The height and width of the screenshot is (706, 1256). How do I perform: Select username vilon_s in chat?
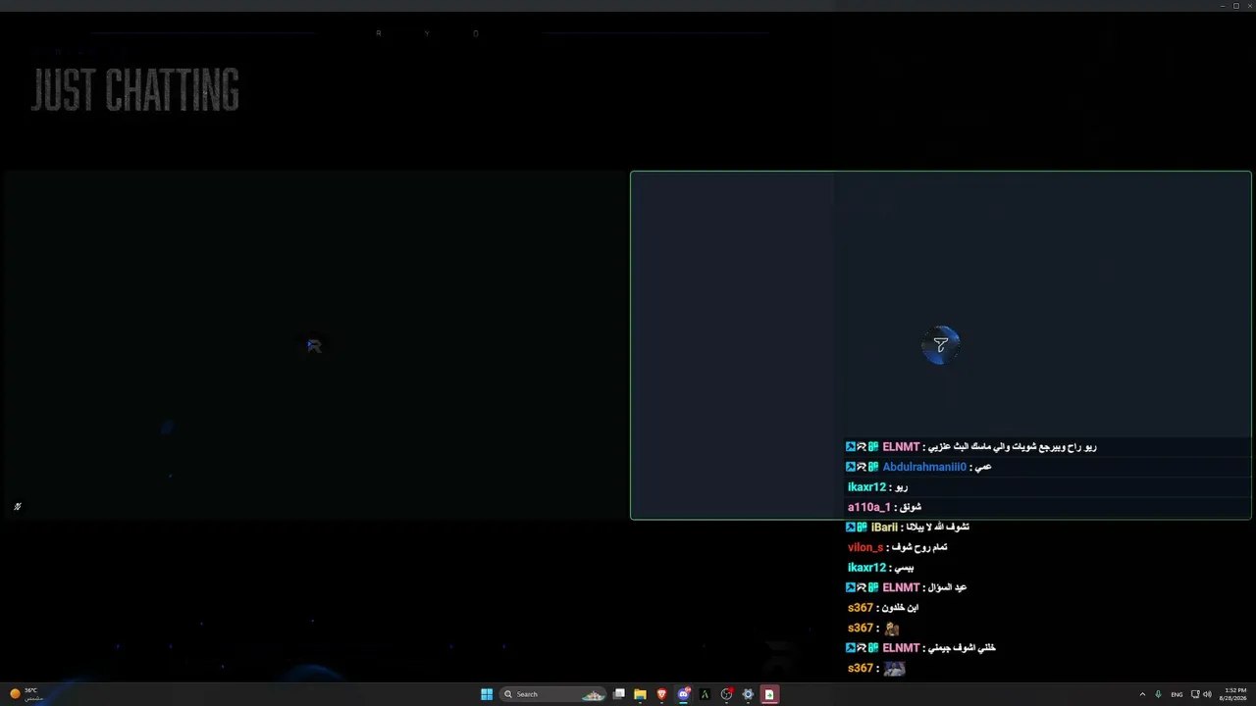coord(865,547)
